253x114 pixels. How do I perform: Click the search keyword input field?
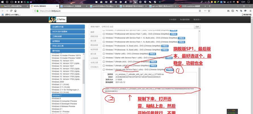pyautogui.click(x=141, y=27)
